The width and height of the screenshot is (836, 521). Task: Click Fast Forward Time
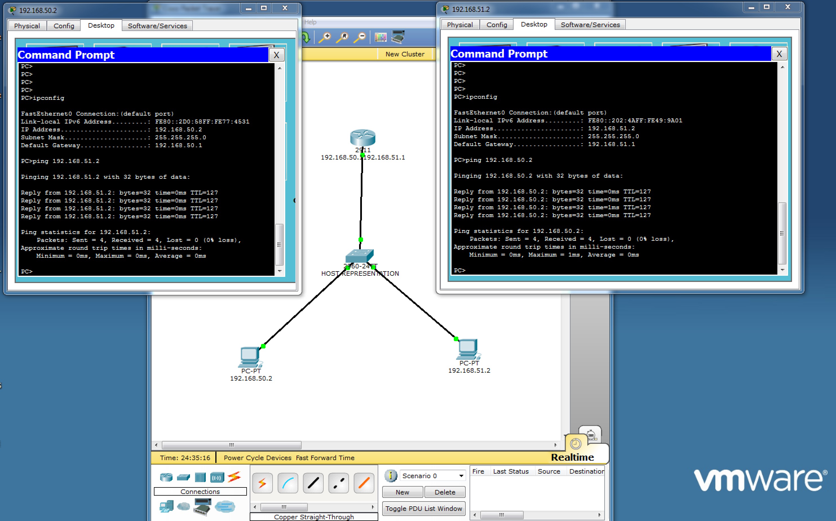(x=325, y=458)
